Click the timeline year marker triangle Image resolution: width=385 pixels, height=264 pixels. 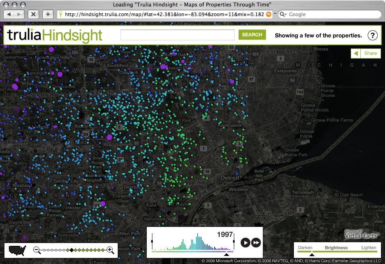click(227, 255)
